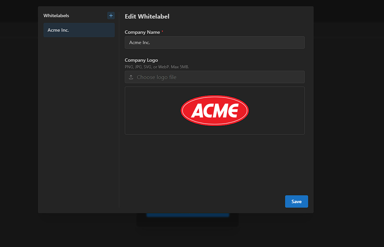Click the Edit Whitelabel heading
The height and width of the screenshot is (247, 384).
[147, 16]
